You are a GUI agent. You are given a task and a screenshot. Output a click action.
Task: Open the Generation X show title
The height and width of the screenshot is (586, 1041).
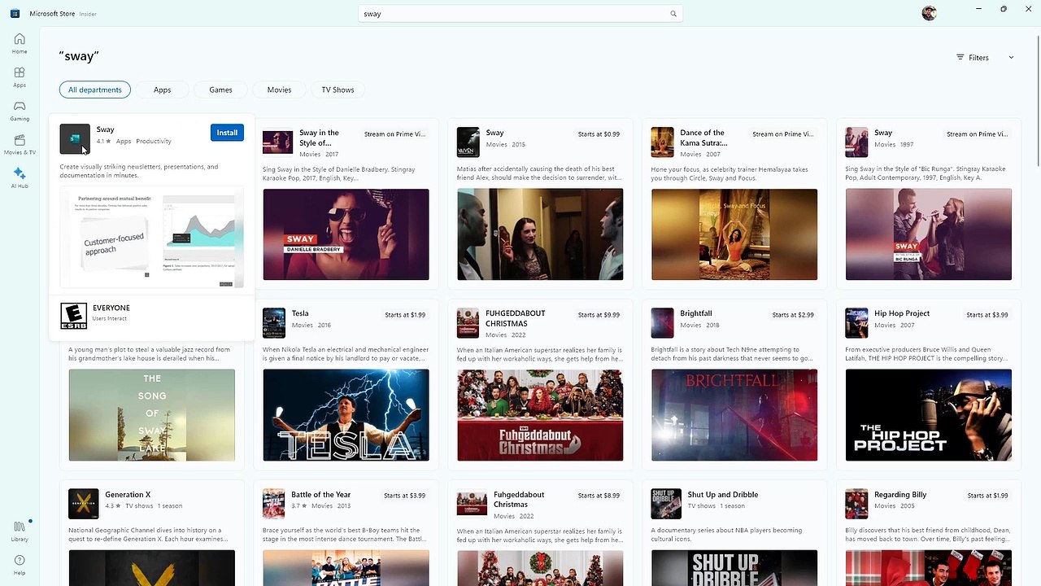point(128,495)
